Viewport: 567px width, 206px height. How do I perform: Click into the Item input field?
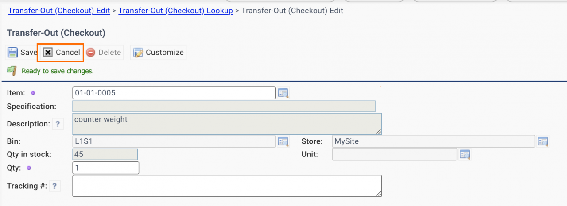coord(174,93)
